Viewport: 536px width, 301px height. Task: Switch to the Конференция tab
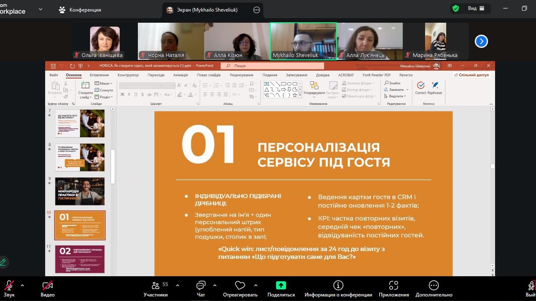pos(80,9)
